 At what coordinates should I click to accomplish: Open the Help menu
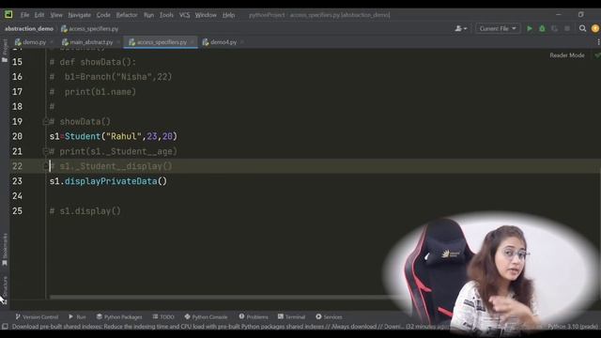pyautogui.click(x=228, y=15)
